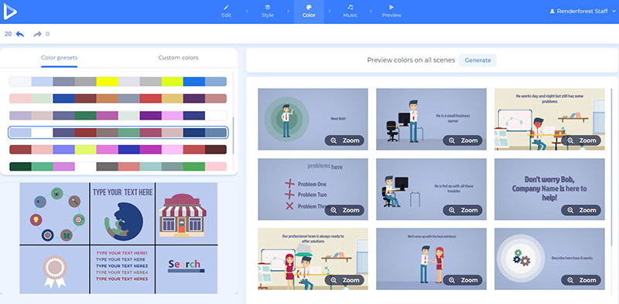Expand the Renderforest Staff account dropdown
This screenshot has width=619, height=304.
coord(583,12)
